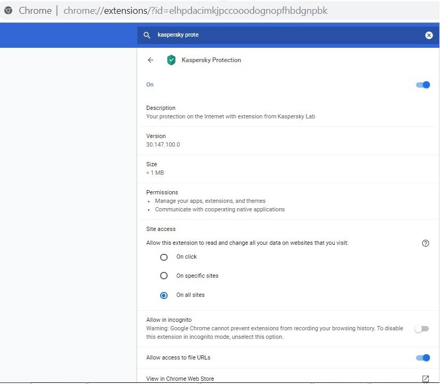Turn off the Kaspersky Protection extension toggle
Screen dimensions: 440x385
click(x=423, y=85)
